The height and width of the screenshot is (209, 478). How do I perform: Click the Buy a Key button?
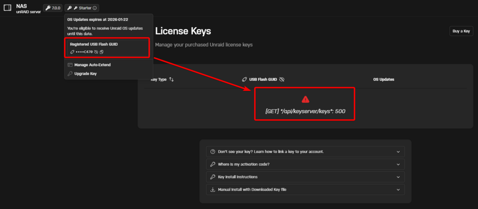point(461,31)
